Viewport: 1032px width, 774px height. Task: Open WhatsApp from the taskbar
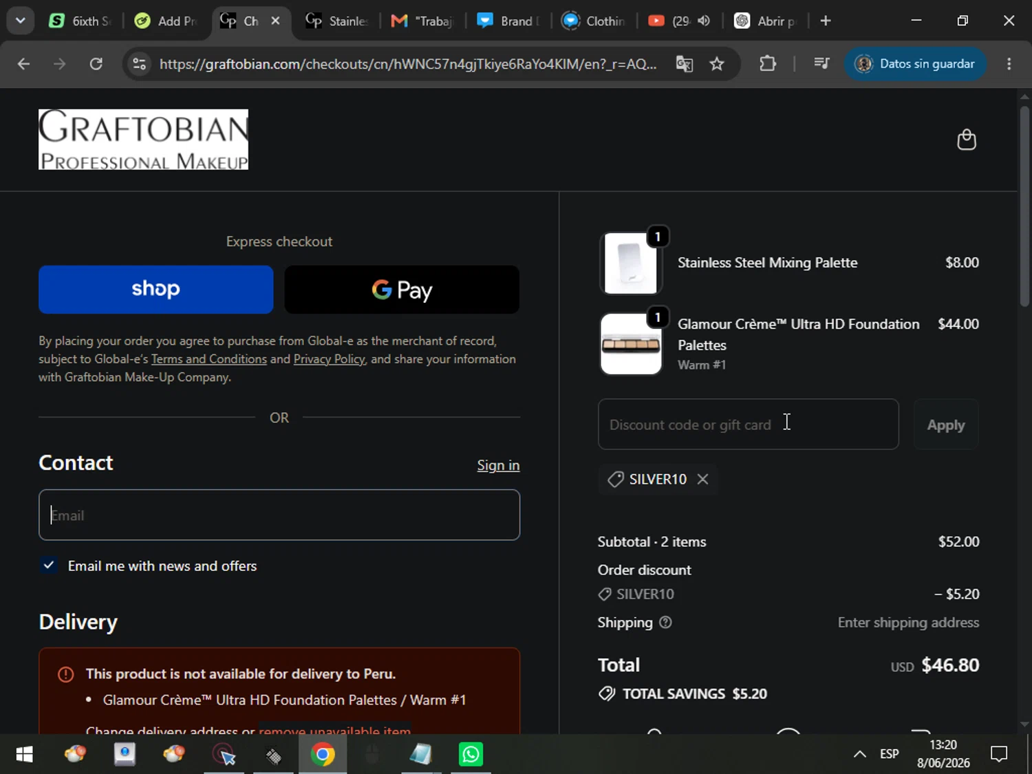[471, 755]
